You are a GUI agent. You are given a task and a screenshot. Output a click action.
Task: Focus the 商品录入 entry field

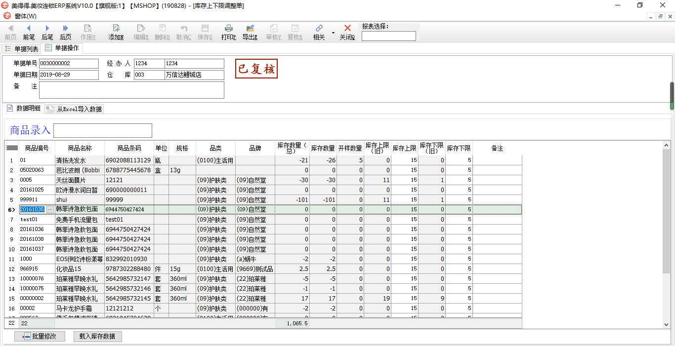[103, 130]
